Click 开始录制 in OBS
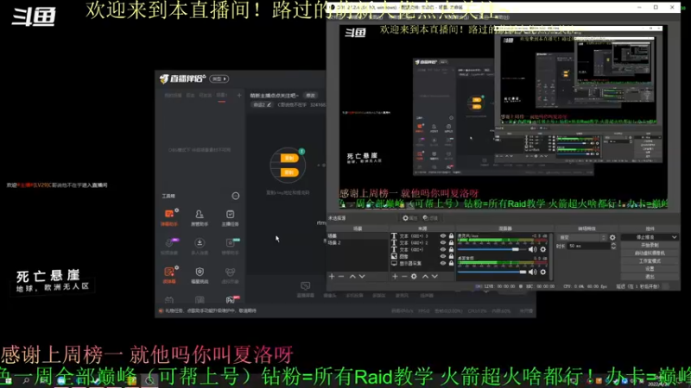Screen dimensions: 691x388 click(x=650, y=245)
